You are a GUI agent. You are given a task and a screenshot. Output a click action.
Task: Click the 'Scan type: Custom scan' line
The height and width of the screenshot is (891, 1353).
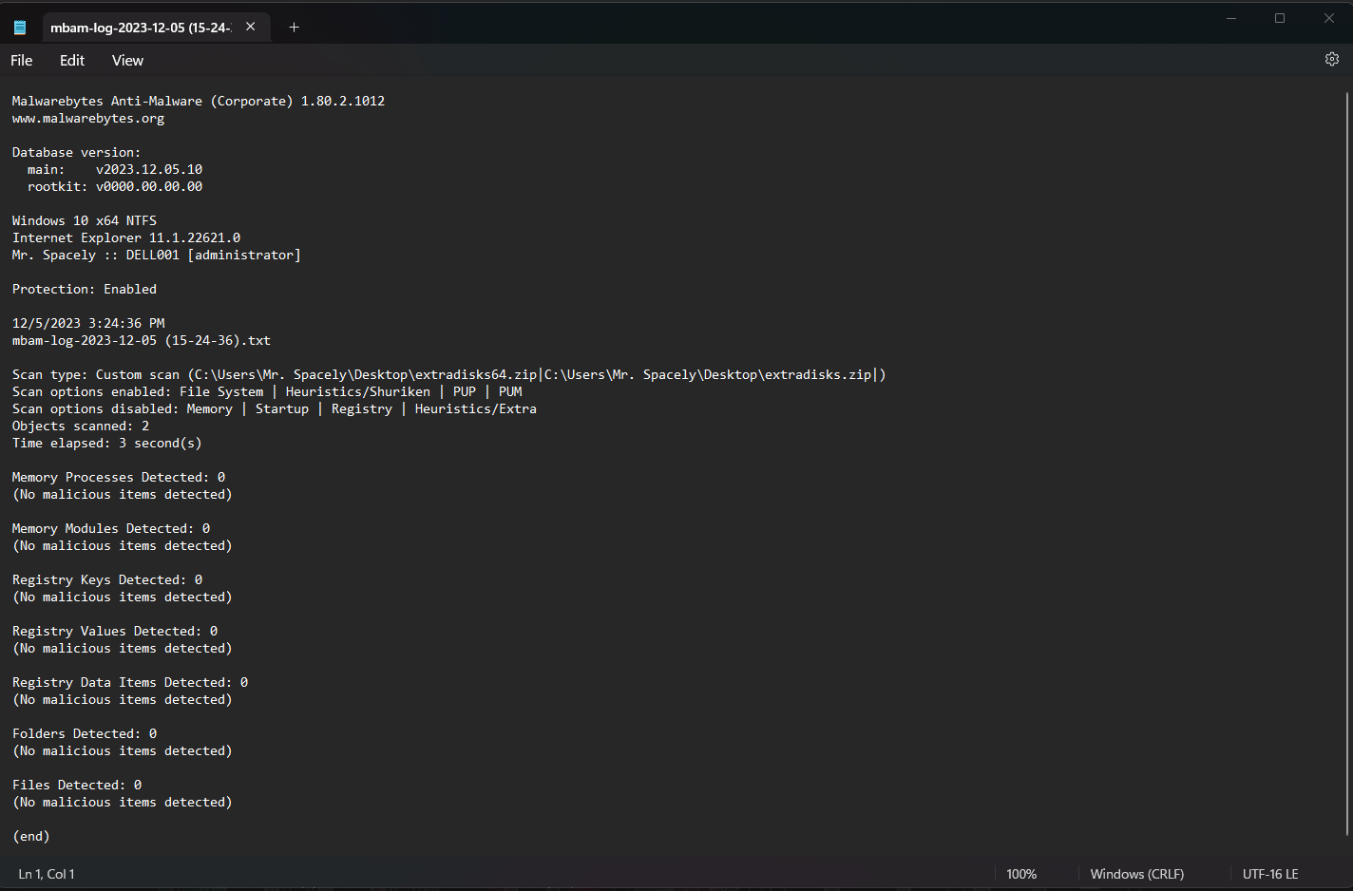coord(449,374)
